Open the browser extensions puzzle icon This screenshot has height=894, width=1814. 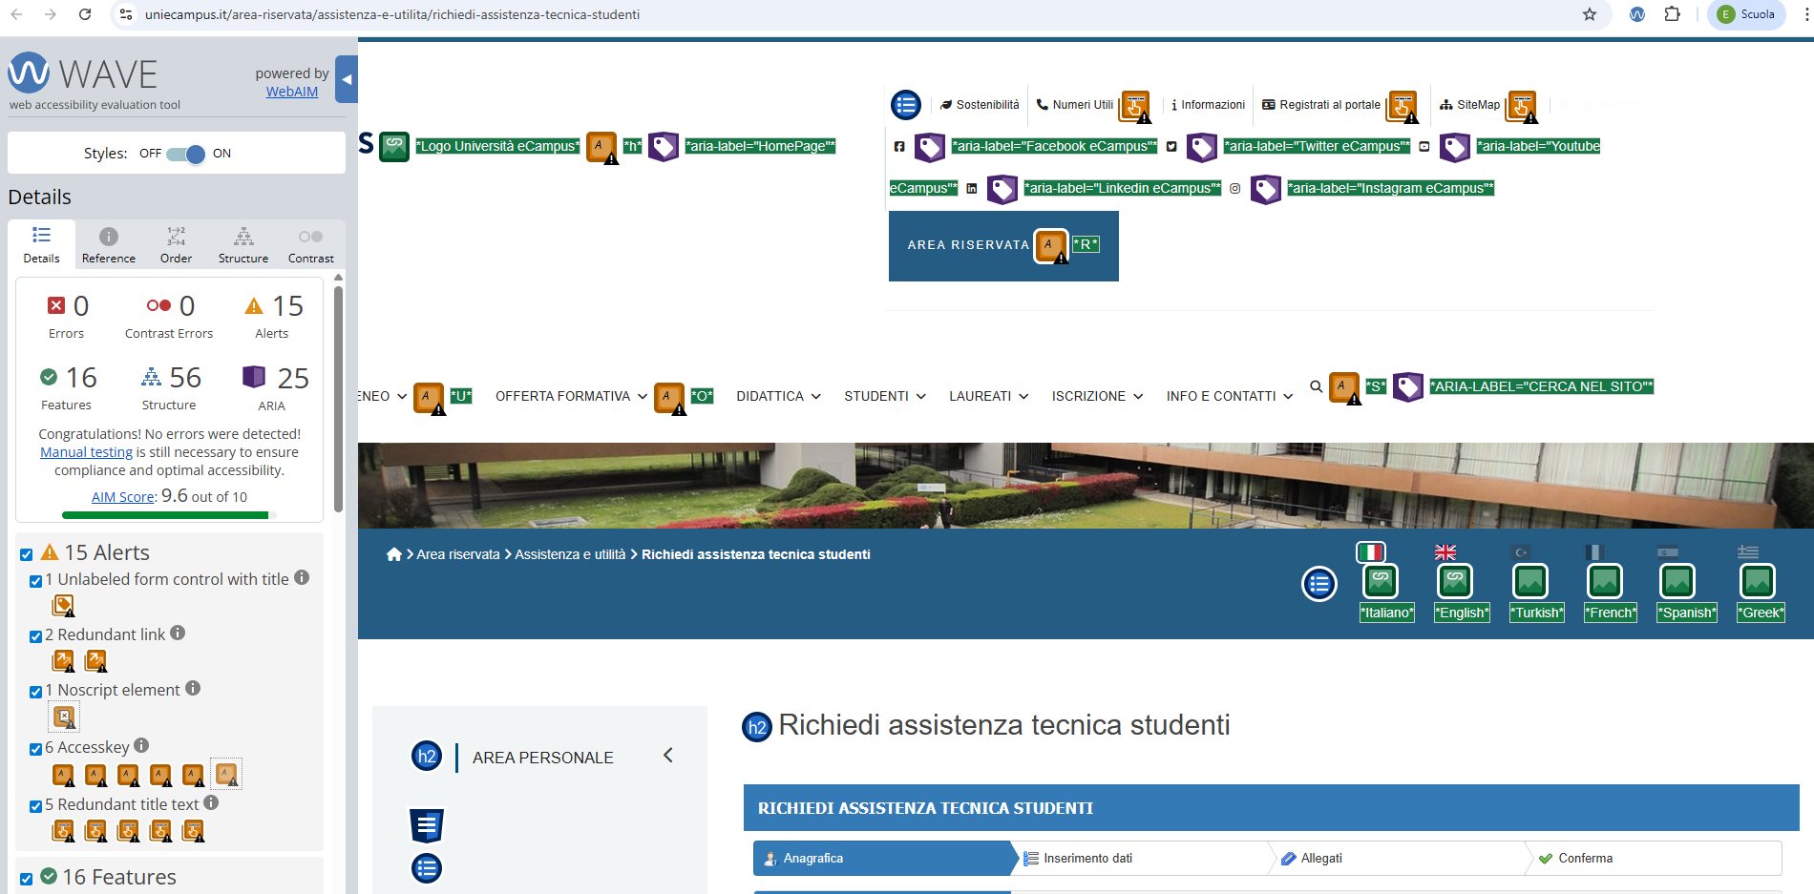1672,14
